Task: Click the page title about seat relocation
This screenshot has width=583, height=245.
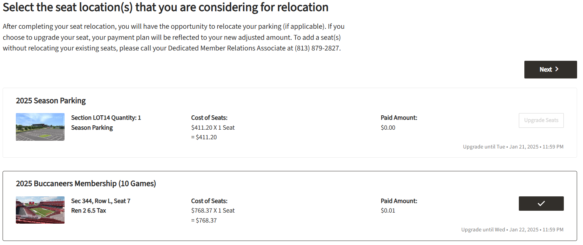Action: point(166,7)
